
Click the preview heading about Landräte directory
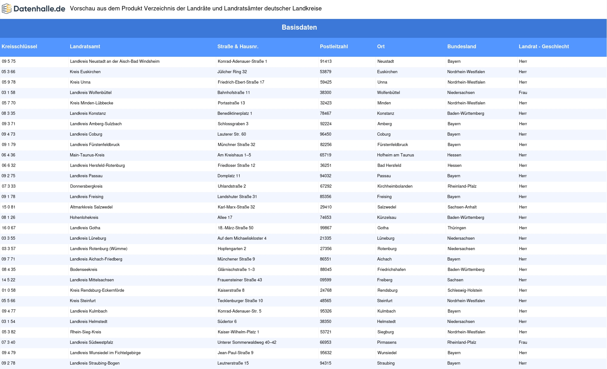pos(196,9)
